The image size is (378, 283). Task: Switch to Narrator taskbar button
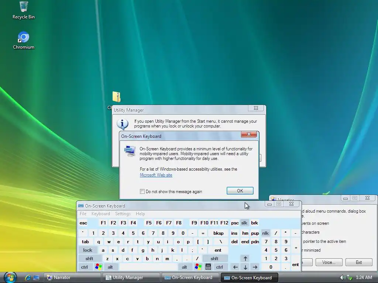(x=72, y=277)
